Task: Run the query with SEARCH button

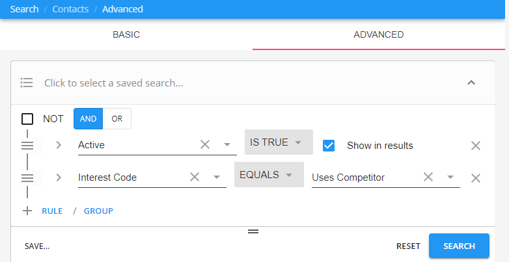Action: [x=459, y=246]
